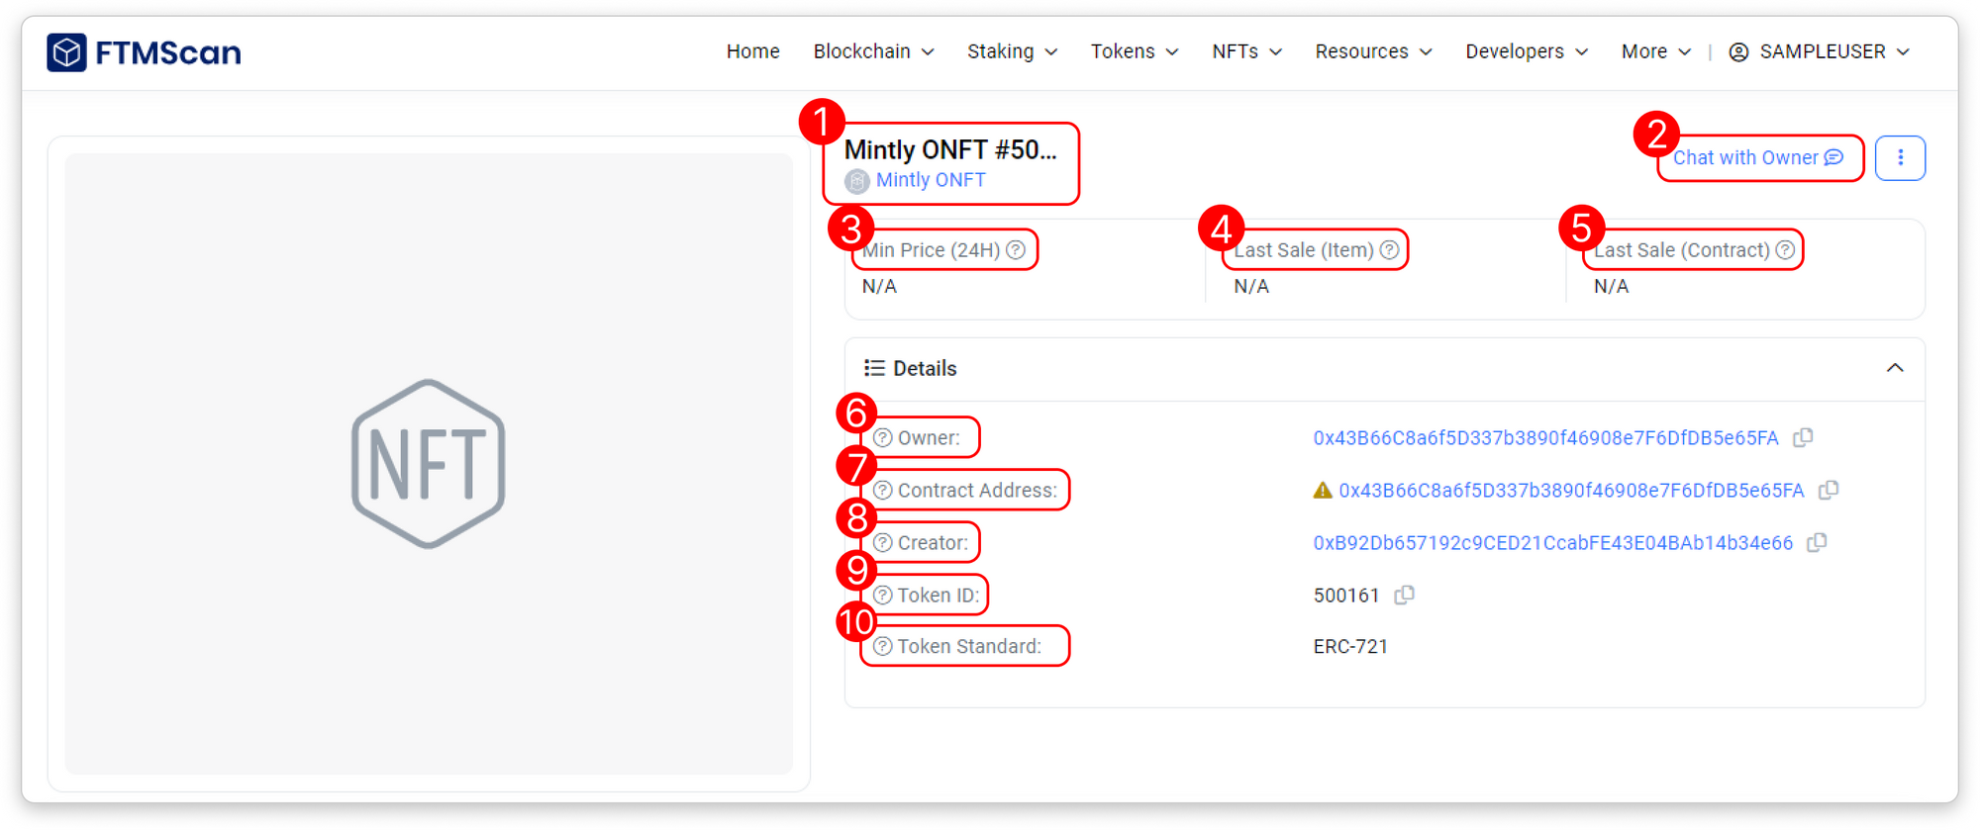
Task: Collapse the Details section
Action: point(1895,368)
